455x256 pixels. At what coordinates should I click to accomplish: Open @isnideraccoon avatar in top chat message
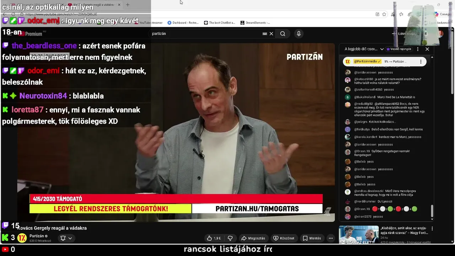pyautogui.click(x=348, y=73)
